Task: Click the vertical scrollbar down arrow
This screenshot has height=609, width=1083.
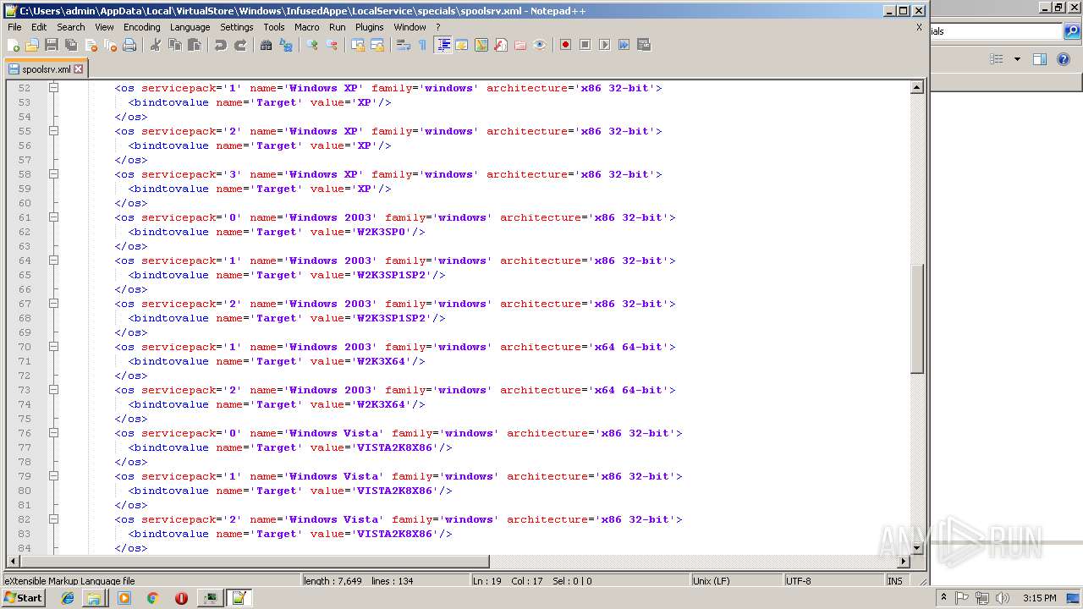Action: pos(917,548)
